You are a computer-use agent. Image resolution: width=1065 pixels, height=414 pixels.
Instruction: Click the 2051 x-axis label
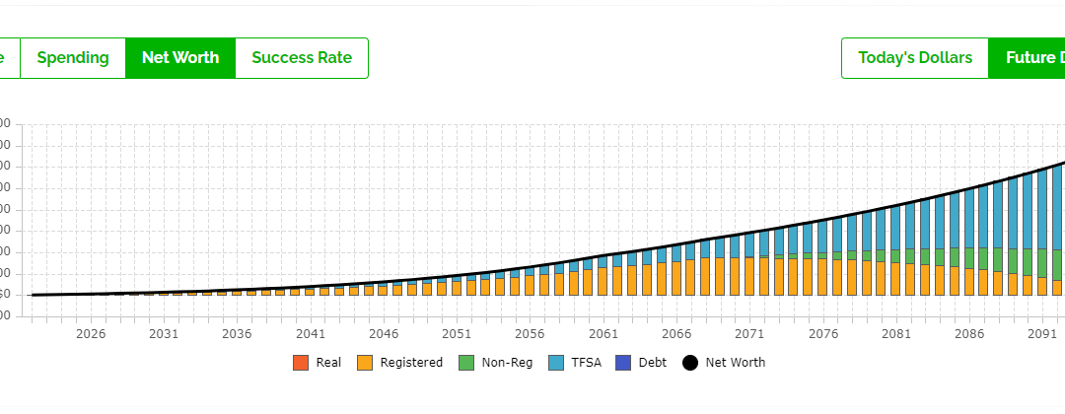(458, 334)
